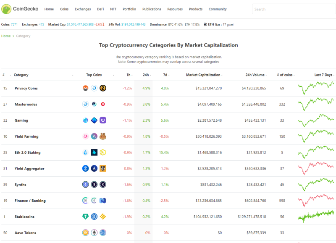Image resolution: width=336 pixels, height=243 pixels.
Task: Click blue diamond coin icon in Gaming row
Action: click(94, 120)
